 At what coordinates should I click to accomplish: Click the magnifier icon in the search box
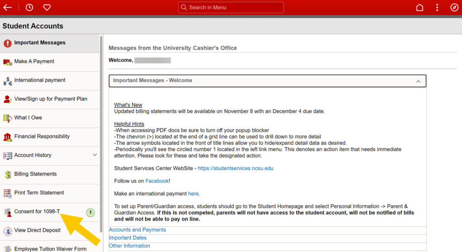pos(184,7)
